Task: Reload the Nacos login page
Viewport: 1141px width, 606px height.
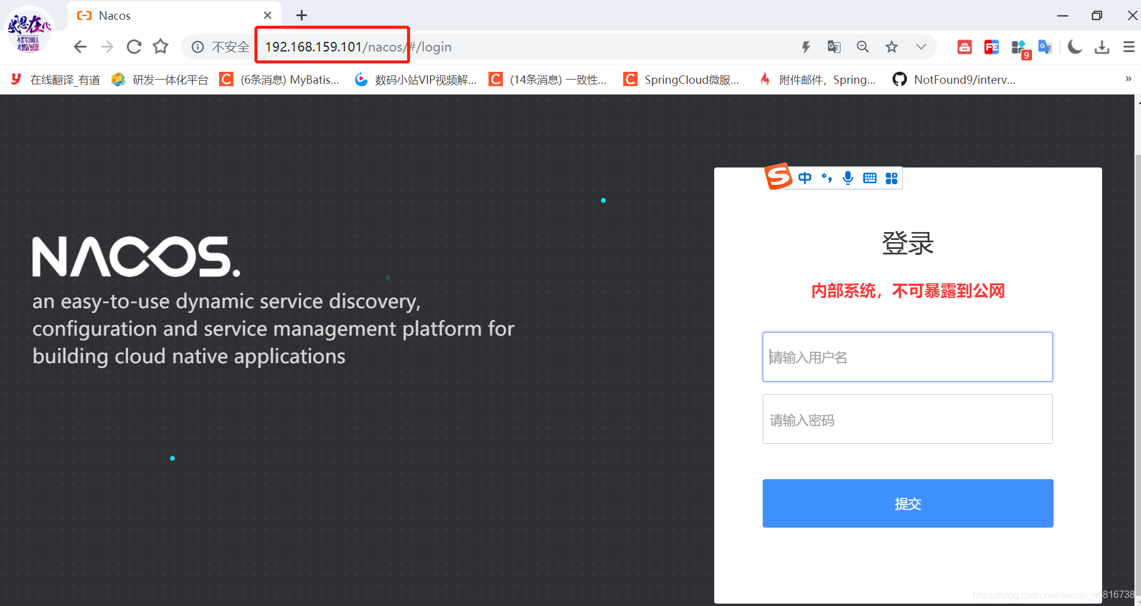Action: tap(134, 47)
